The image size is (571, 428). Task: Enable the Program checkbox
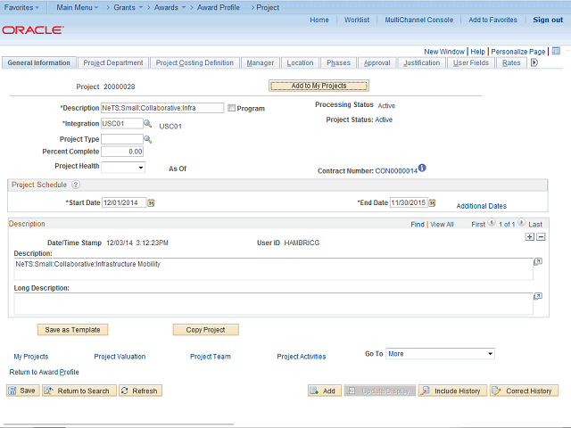point(232,109)
